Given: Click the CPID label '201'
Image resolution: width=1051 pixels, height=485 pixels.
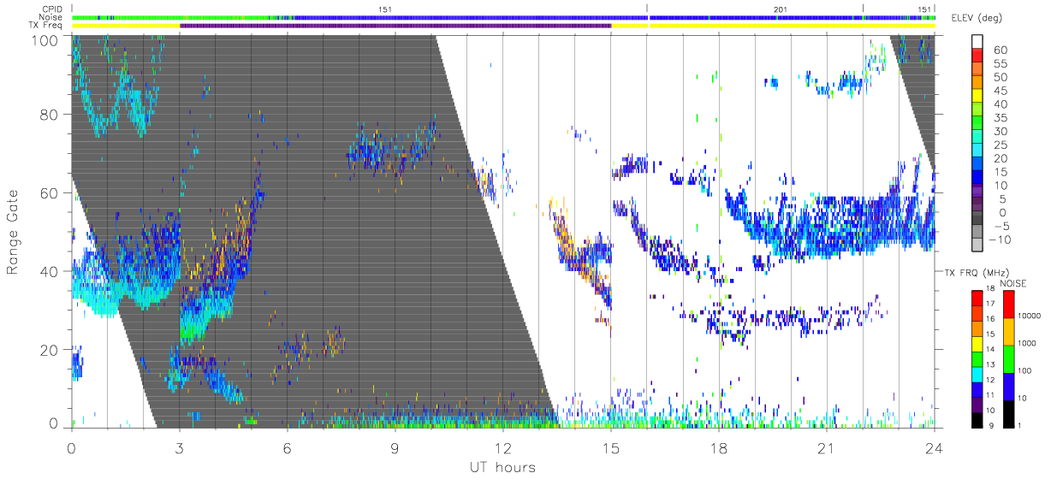Looking at the screenshot, I should (x=780, y=9).
